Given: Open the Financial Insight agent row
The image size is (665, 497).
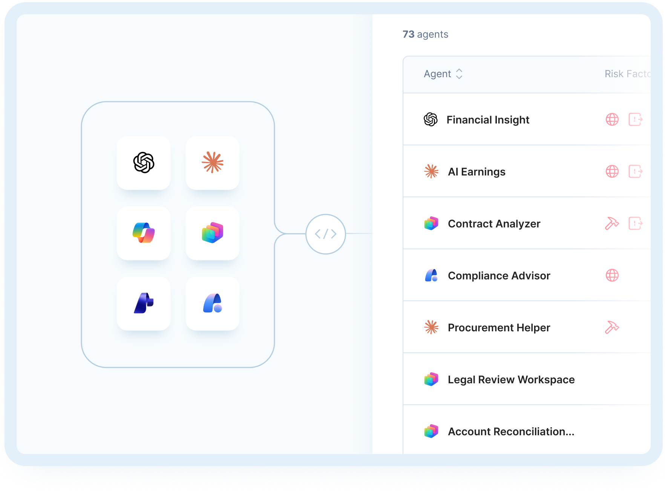Looking at the screenshot, I should [527, 119].
